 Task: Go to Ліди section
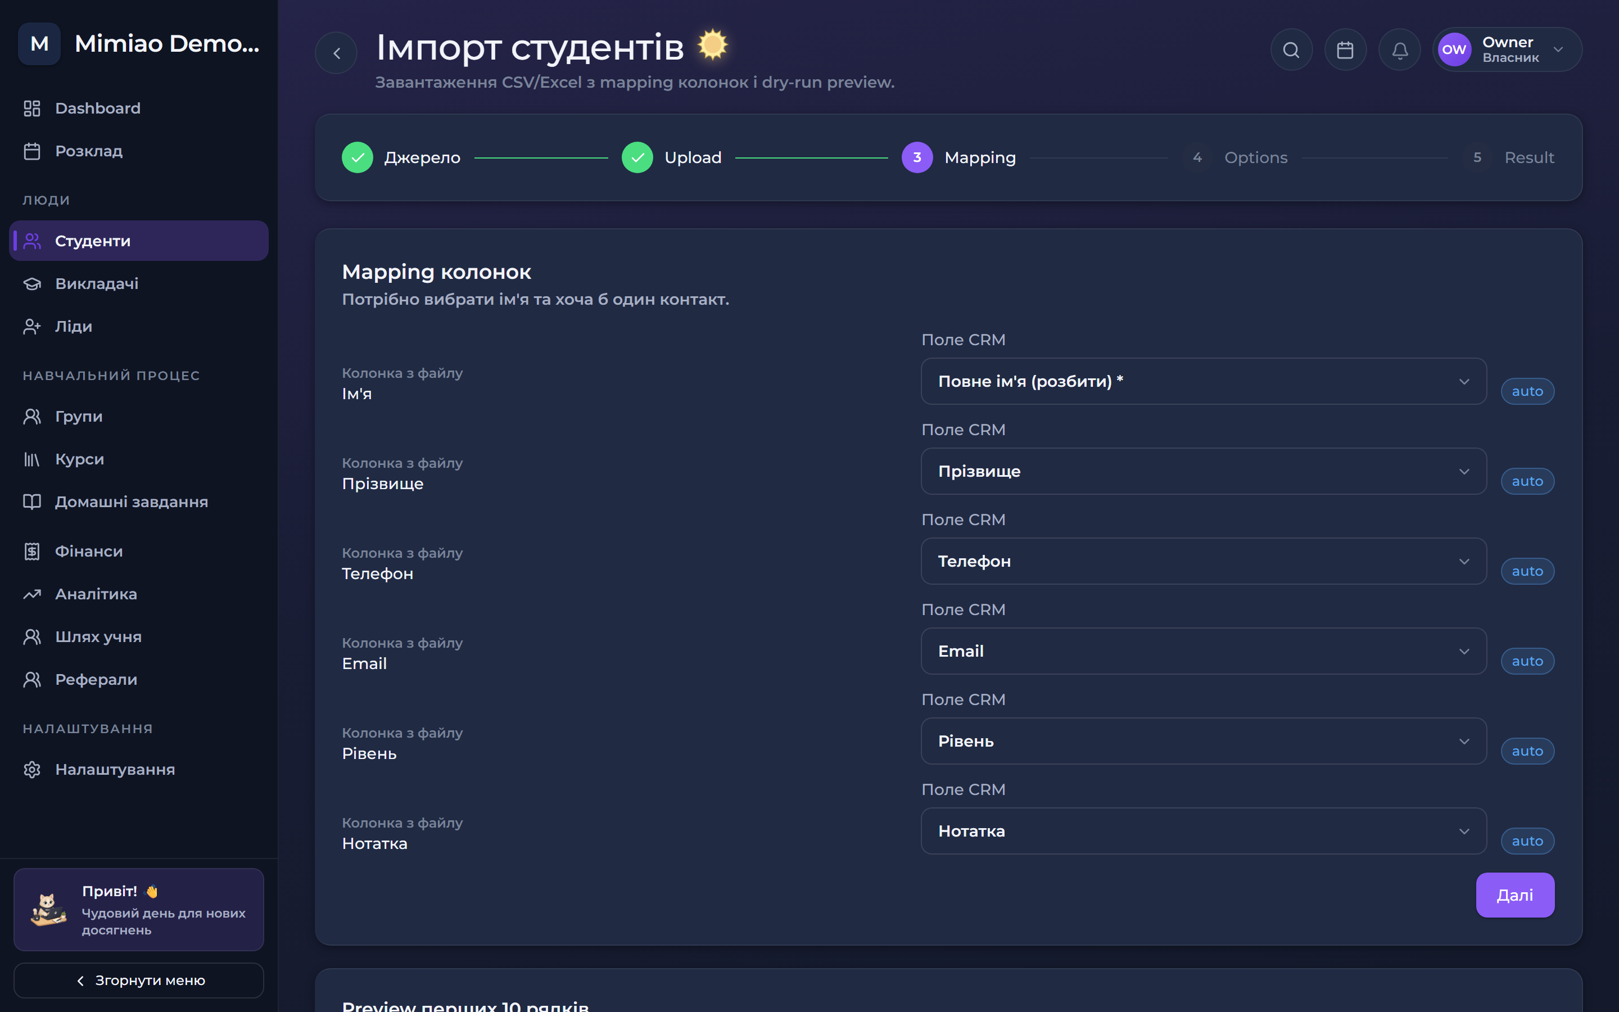point(138,327)
